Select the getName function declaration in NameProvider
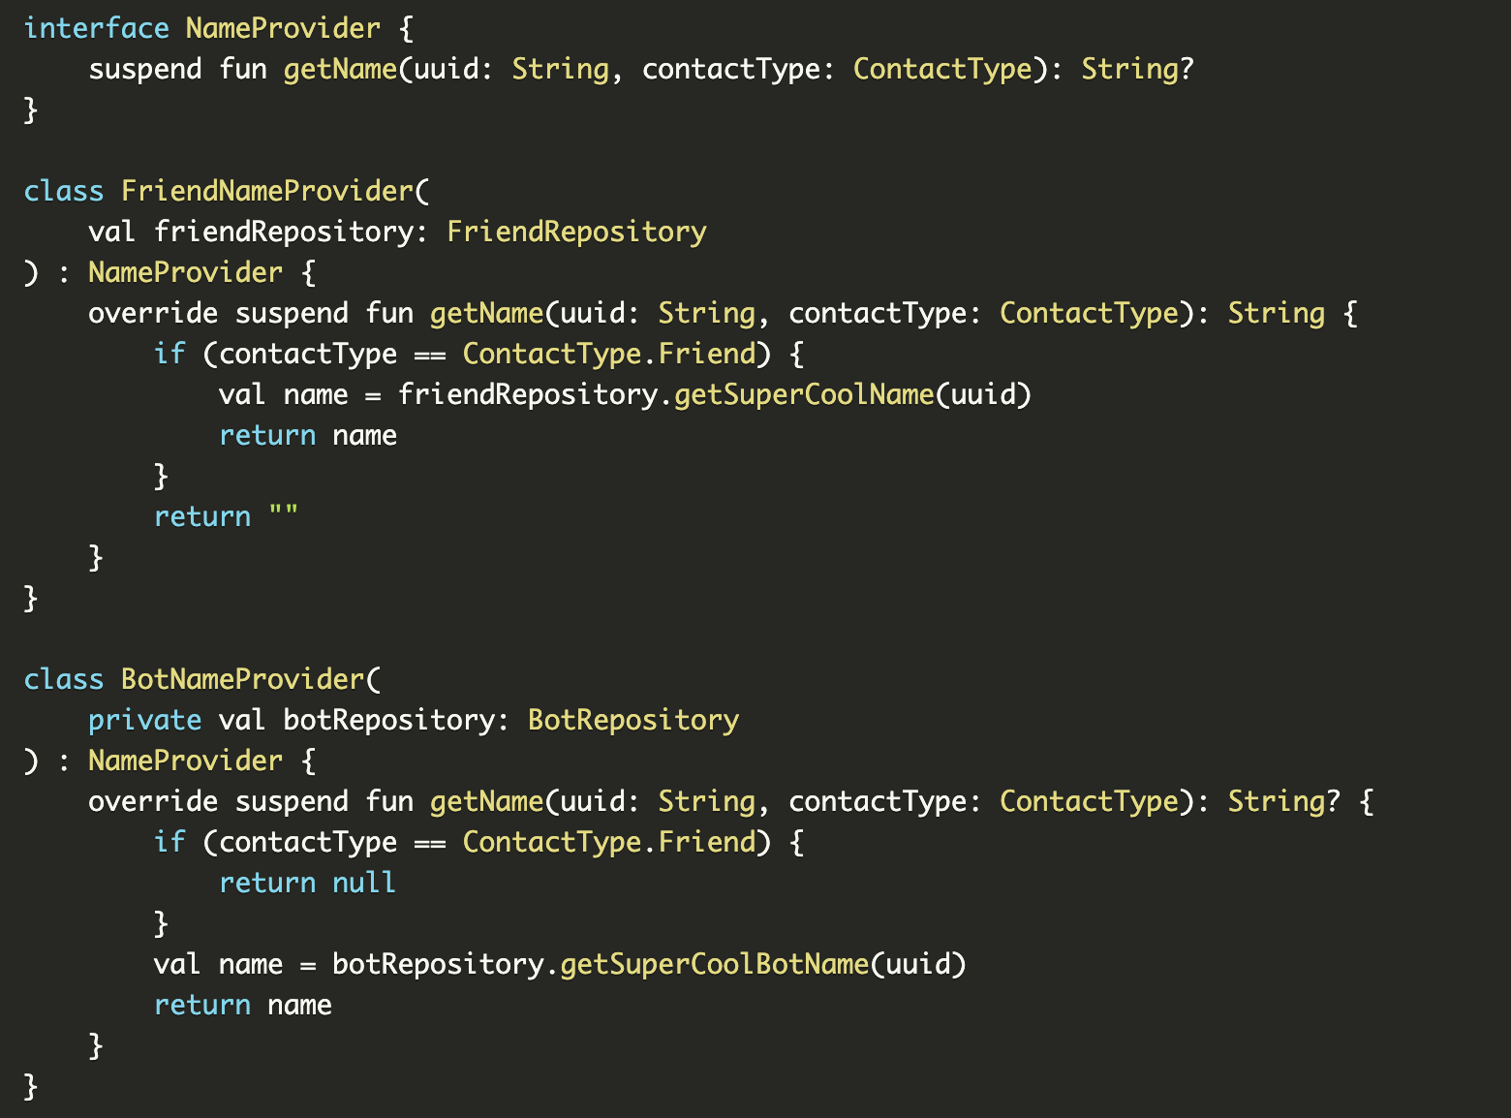Viewport: 1511px width, 1118px height. 341,68
